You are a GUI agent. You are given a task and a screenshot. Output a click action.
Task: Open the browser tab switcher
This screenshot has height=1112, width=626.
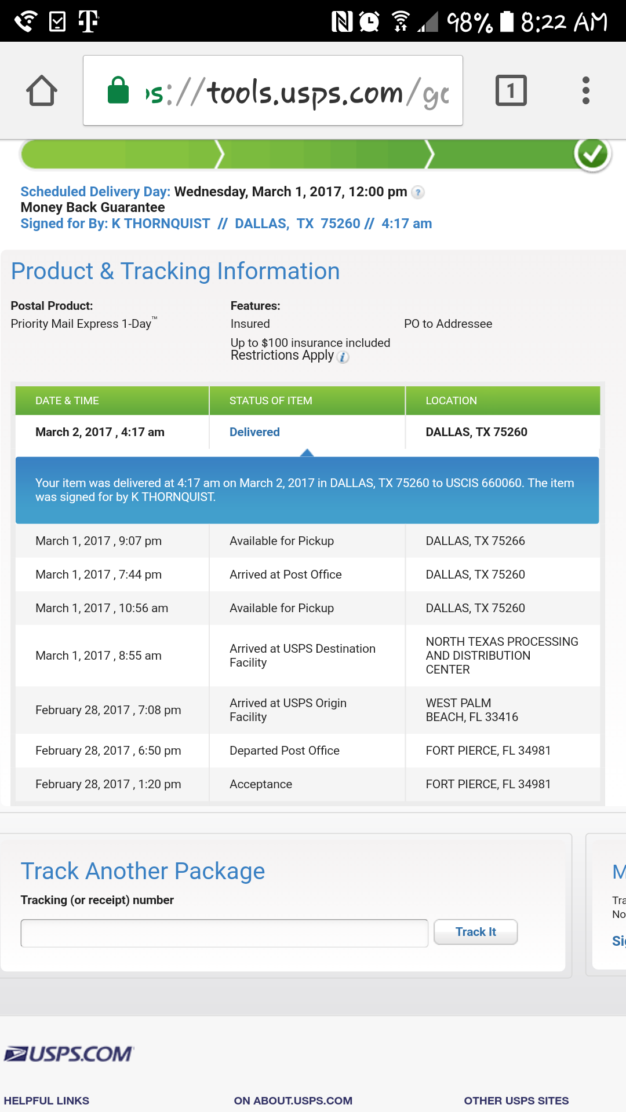[511, 91]
